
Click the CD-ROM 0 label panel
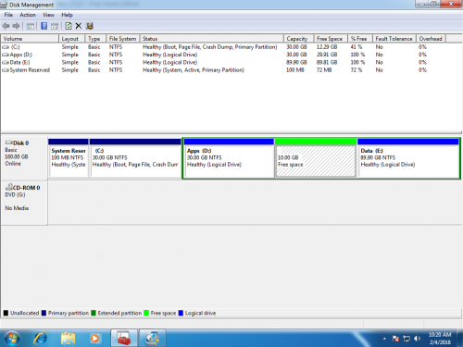[x=24, y=203]
